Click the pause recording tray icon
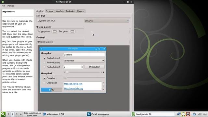208x117 pixels. [183, 114]
